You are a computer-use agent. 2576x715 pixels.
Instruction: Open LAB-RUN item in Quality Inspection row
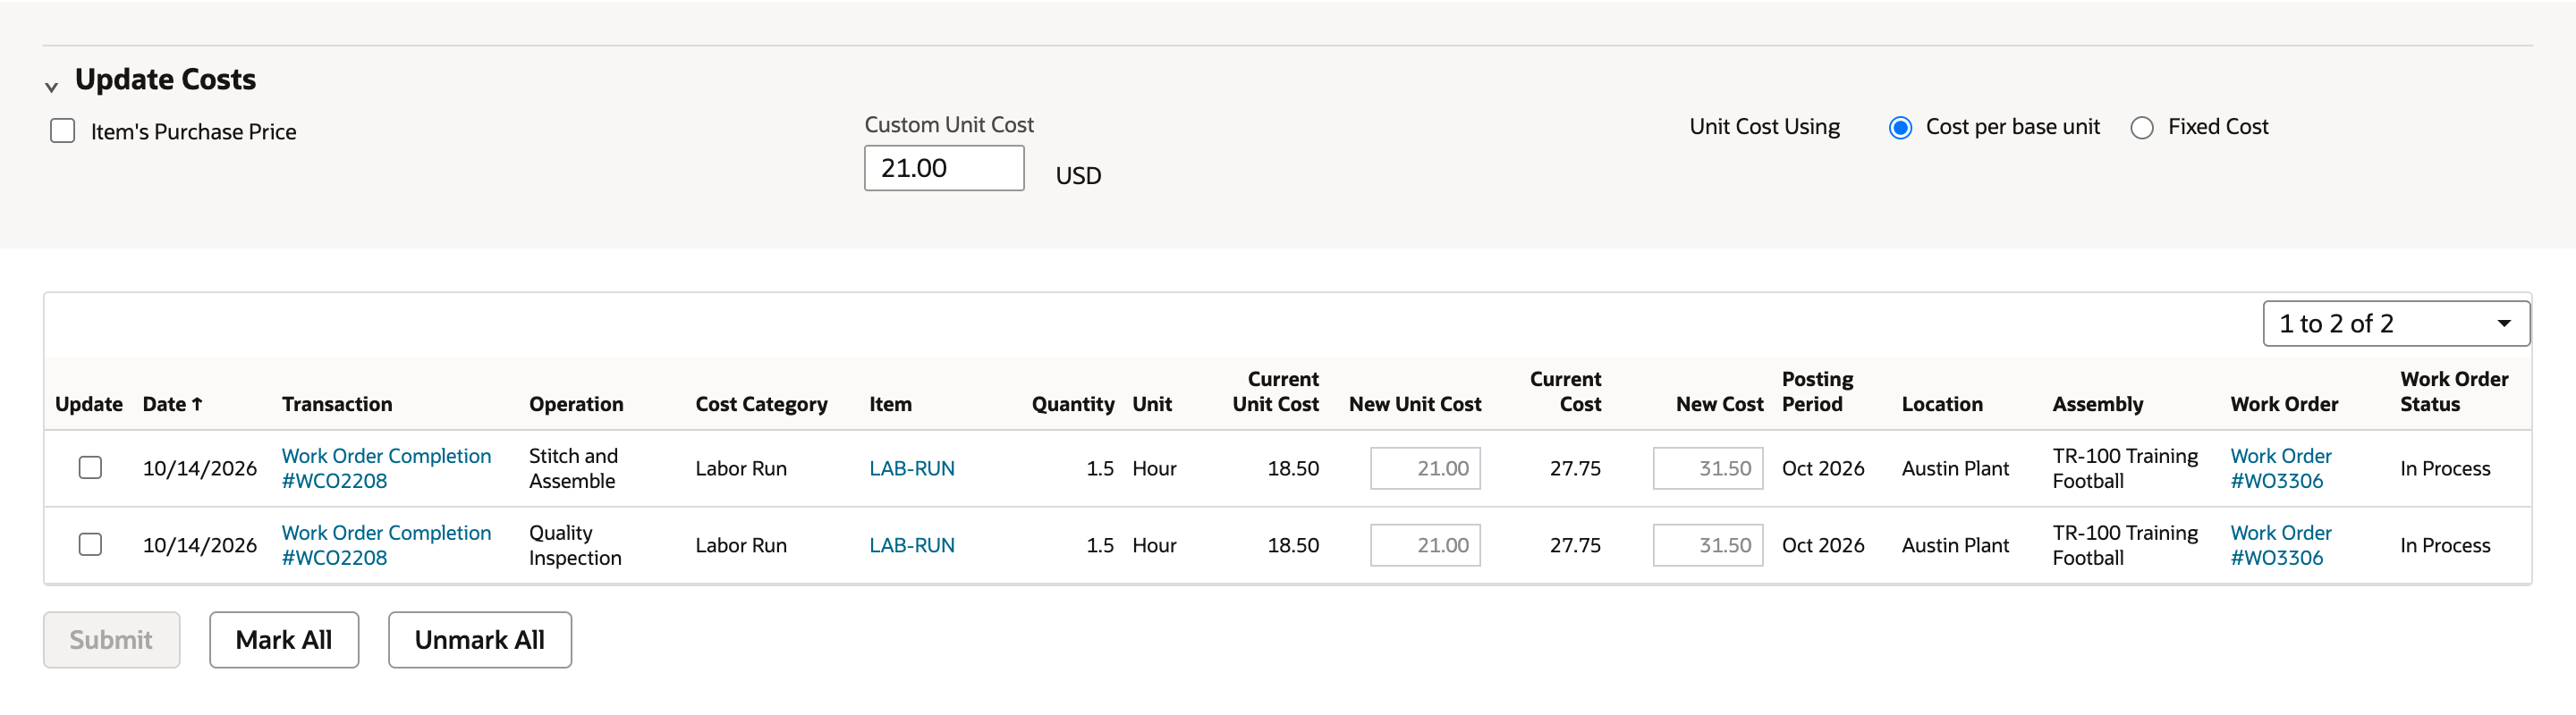(x=911, y=545)
